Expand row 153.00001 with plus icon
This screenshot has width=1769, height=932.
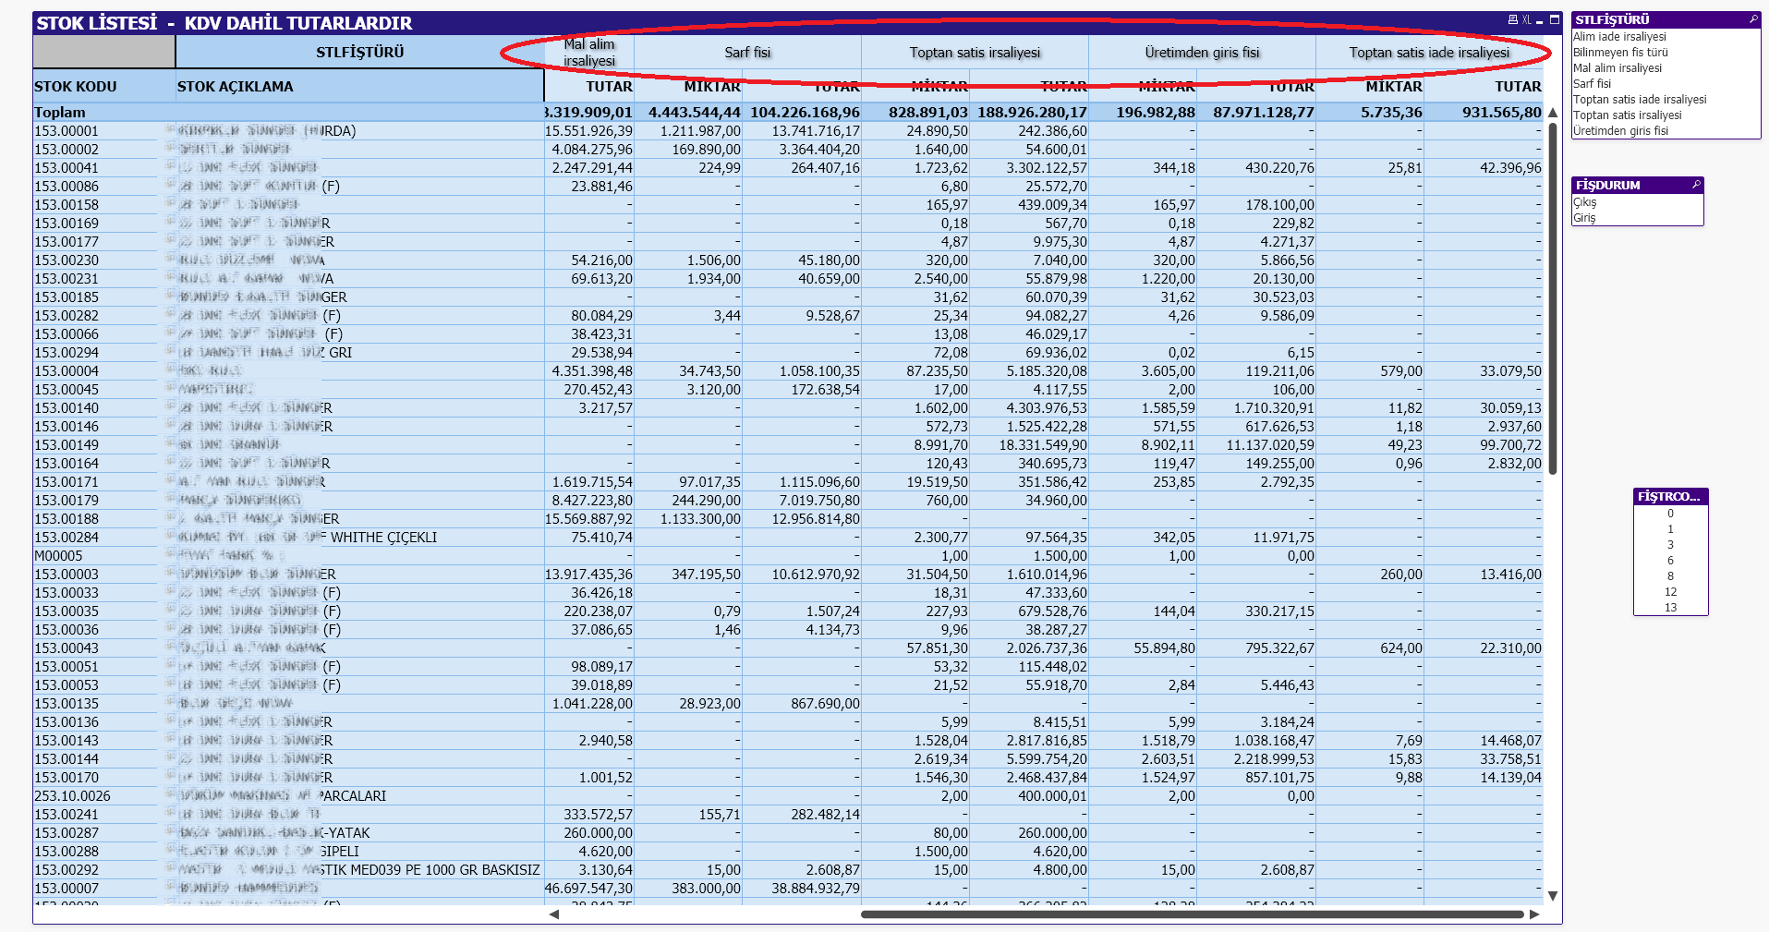coord(170,130)
